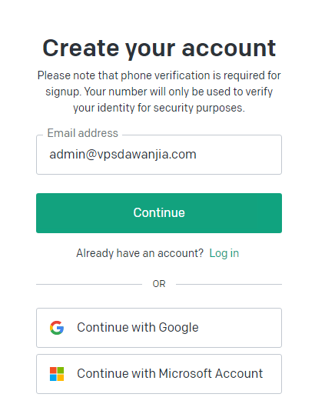Click the Microsoft logo icon
This screenshot has width=325, height=414.
coord(57,374)
